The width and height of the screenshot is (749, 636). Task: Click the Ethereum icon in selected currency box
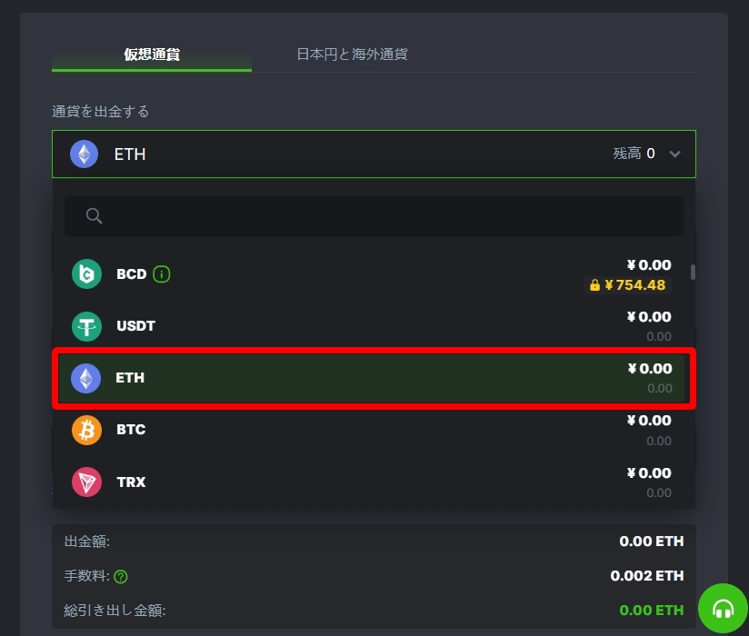point(84,154)
